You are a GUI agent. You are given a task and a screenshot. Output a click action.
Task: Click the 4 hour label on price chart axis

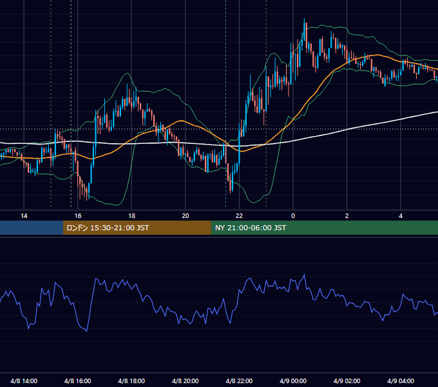tap(401, 216)
